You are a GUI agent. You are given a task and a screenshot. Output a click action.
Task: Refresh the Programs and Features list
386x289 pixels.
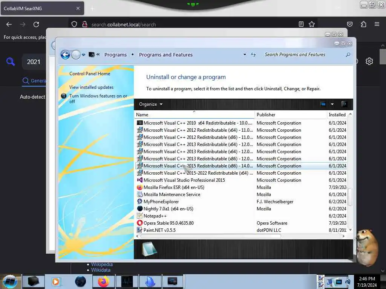[x=253, y=55]
